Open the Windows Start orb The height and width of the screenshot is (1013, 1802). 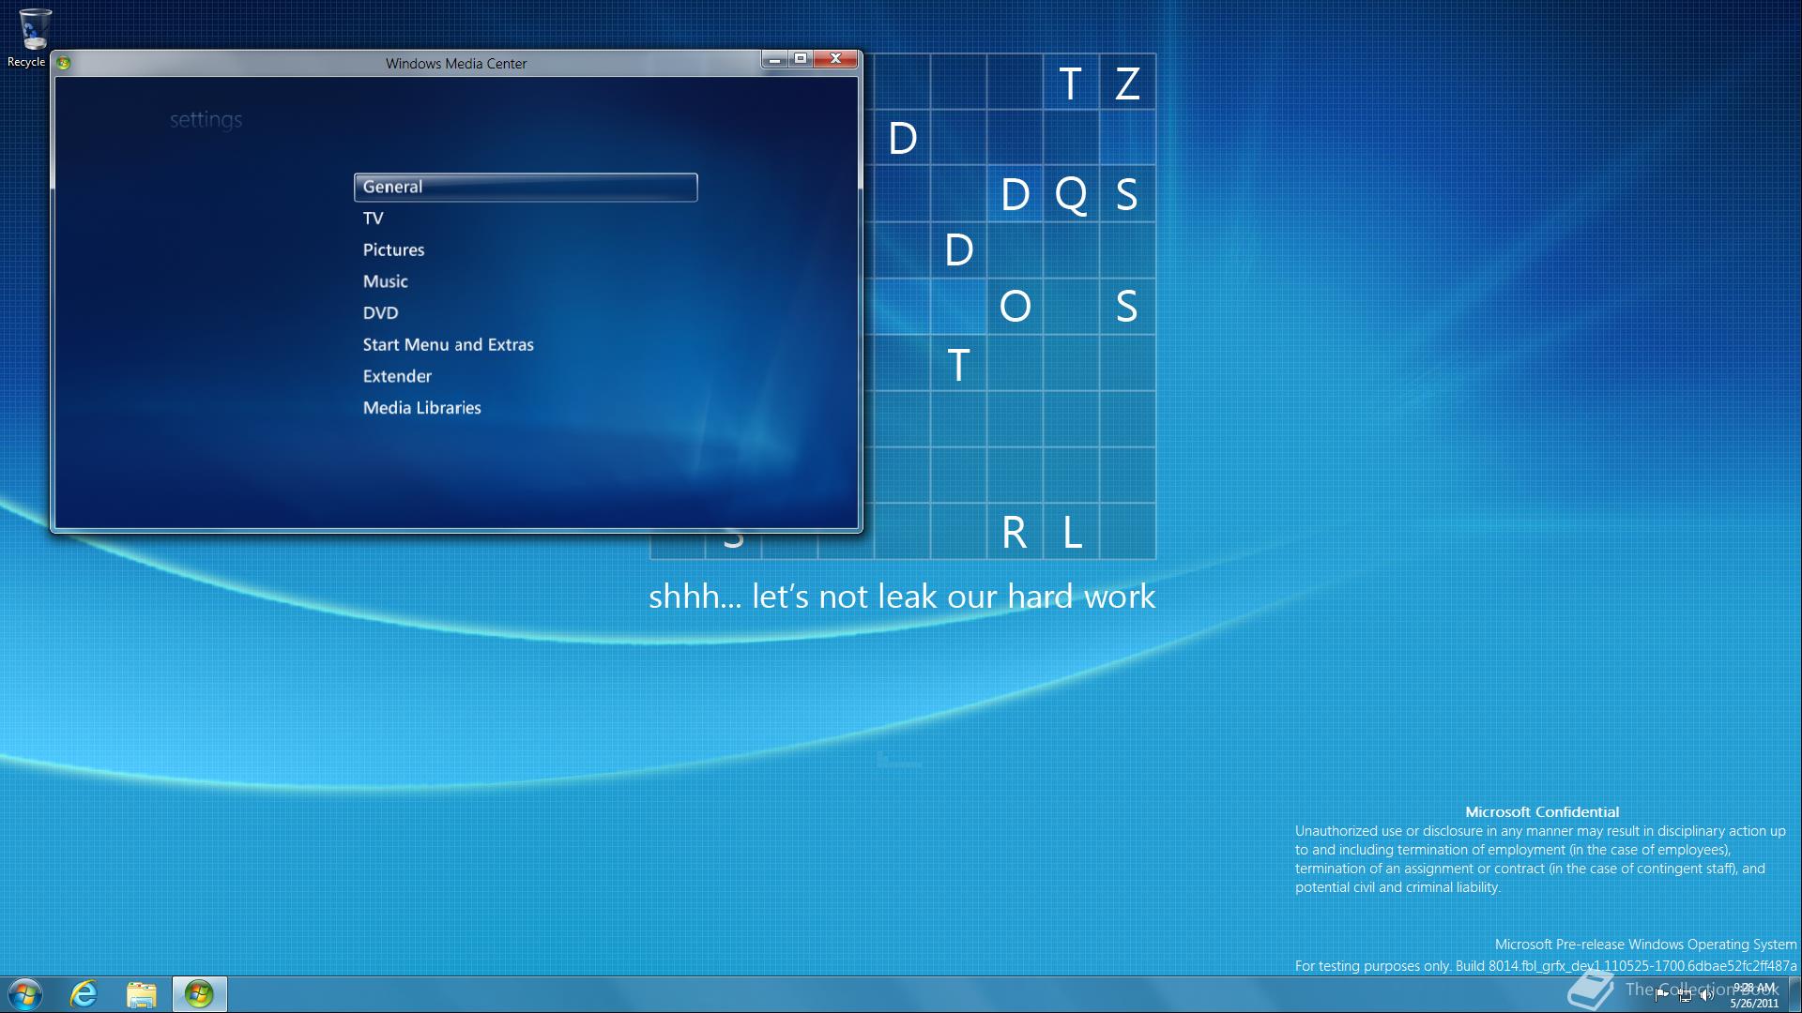[25, 994]
